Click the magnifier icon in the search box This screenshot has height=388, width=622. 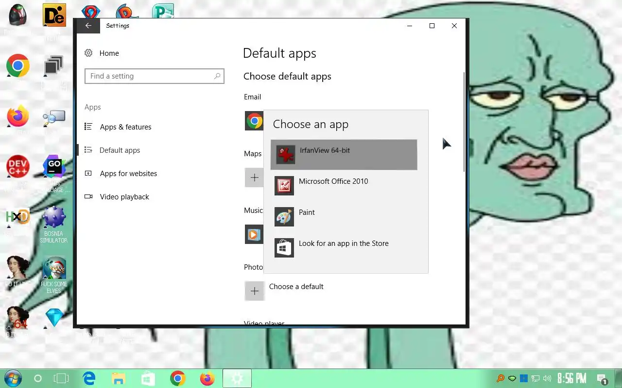click(217, 76)
